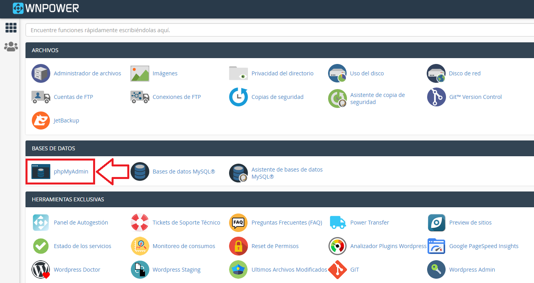This screenshot has height=283, width=534.
Task: Click the Reset de Permisos padlock icon
Action: tap(239, 246)
